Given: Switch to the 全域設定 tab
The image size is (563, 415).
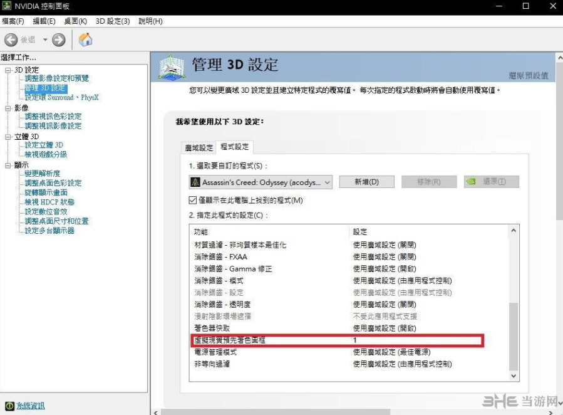Looking at the screenshot, I should coord(199,148).
